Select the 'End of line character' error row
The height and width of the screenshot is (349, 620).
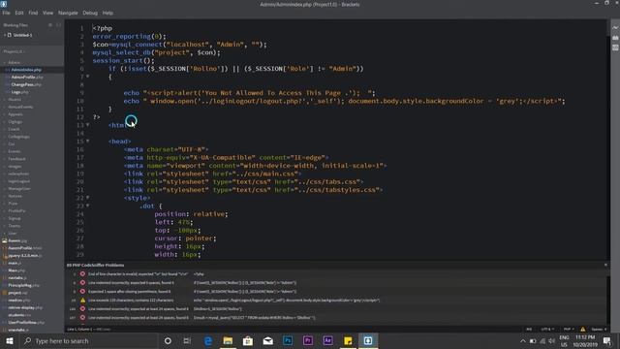point(336,273)
